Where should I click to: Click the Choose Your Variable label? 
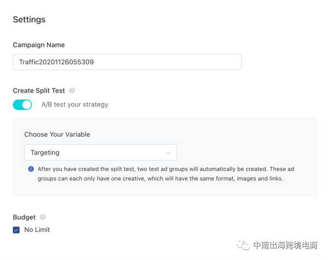(57, 134)
